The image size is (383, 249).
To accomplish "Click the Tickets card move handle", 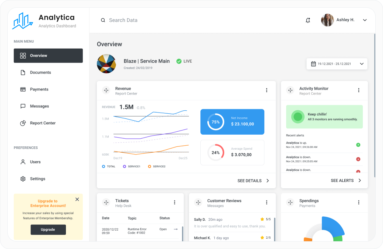I will point(106,202).
